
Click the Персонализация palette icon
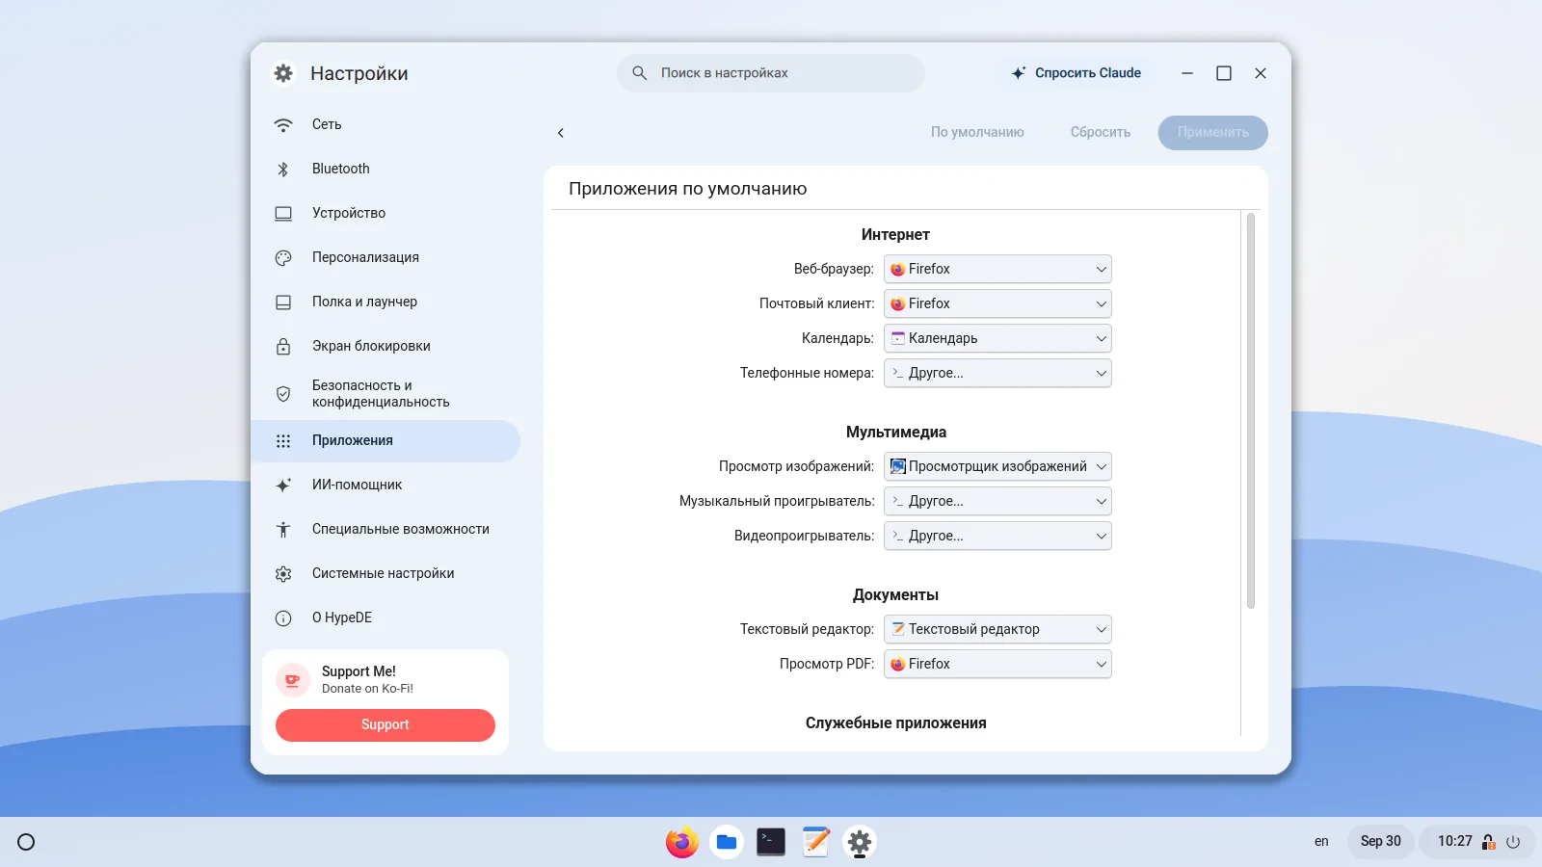[x=283, y=257]
